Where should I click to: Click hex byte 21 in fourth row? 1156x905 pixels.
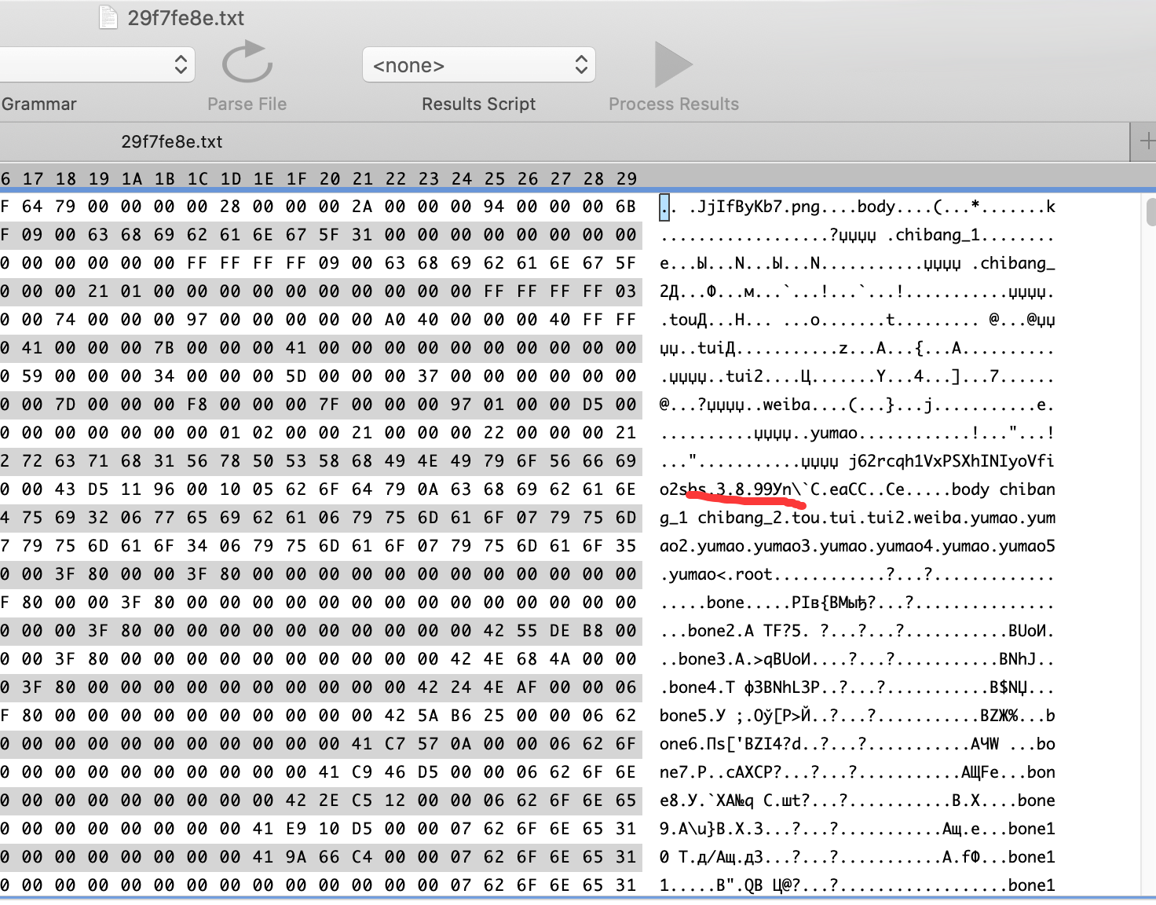click(x=99, y=291)
